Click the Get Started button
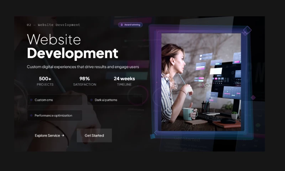285x171 pixels. point(94,135)
